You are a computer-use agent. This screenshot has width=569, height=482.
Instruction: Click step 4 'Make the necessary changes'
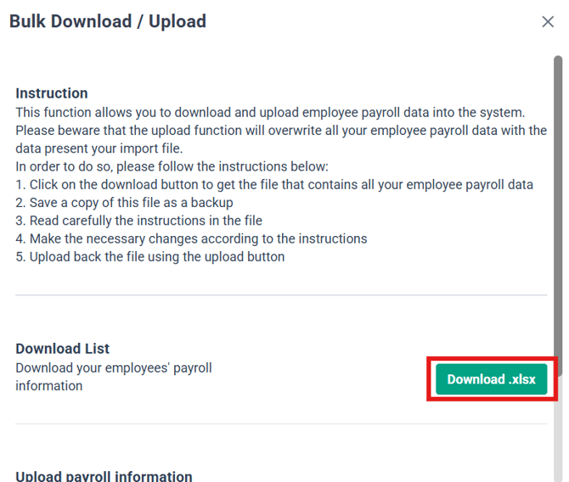[x=191, y=238]
